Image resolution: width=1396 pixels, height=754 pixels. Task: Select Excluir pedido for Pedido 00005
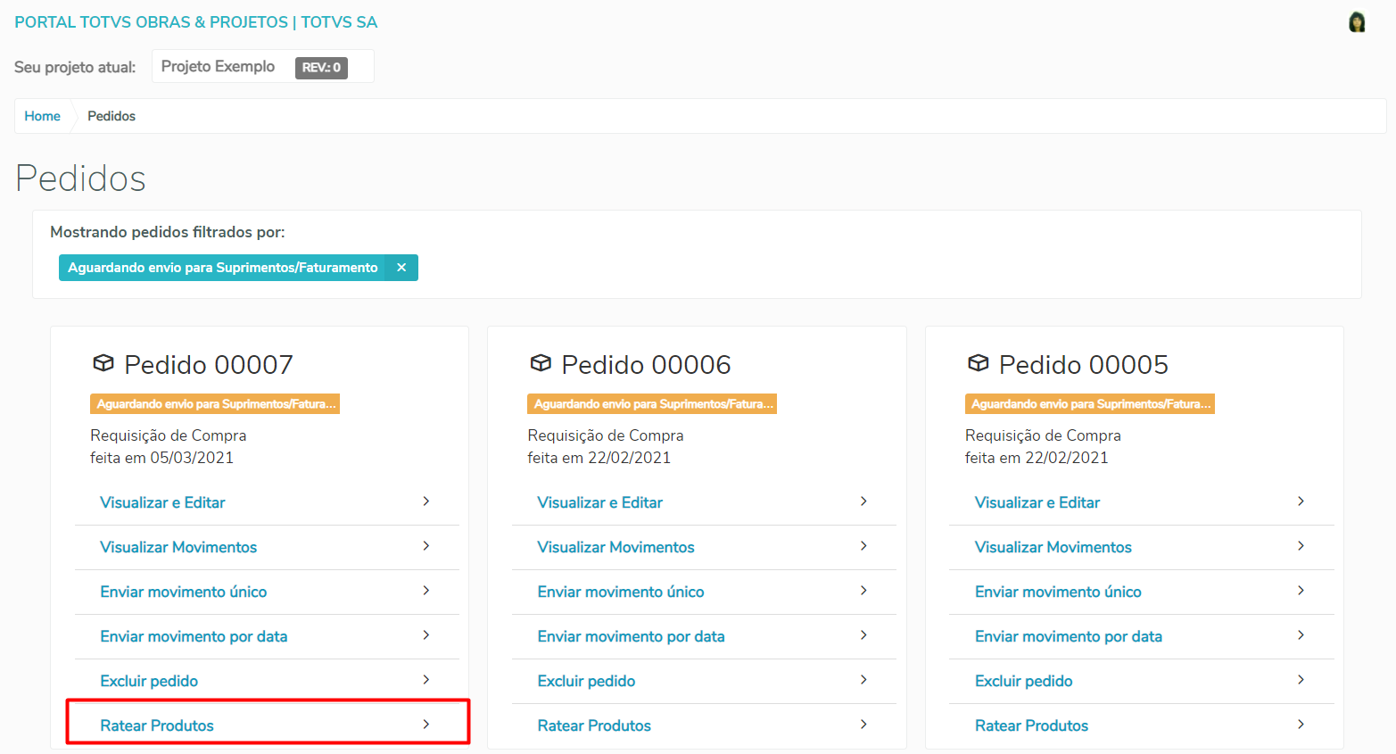pos(1023,681)
